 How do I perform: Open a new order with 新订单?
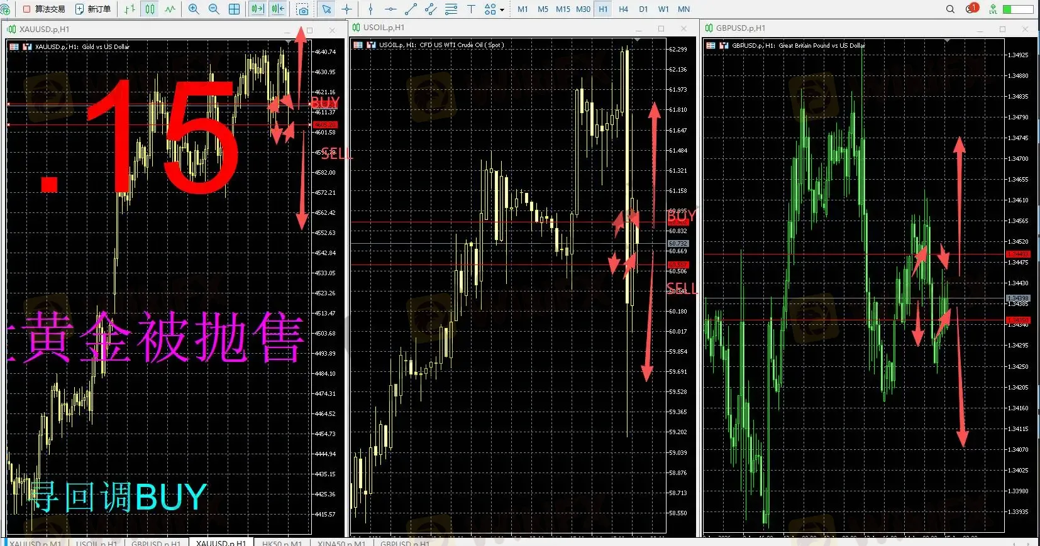pos(93,9)
